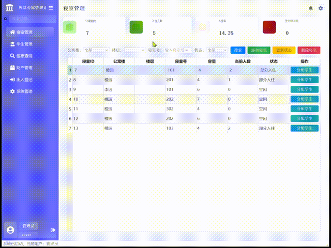The width and height of the screenshot is (331, 248).
Task: Select row header number 6
Action: [x=70, y=118]
